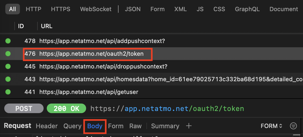Select the All protocol filter
This screenshot has height=137, width=303.
[x=12, y=9]
